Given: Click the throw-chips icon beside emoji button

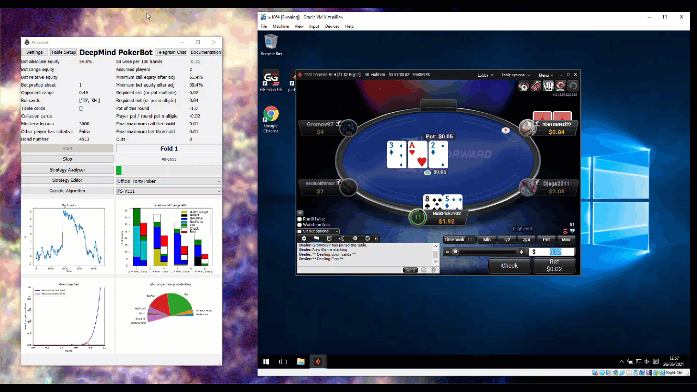Looking at the screenshot, I should point(433,269).
